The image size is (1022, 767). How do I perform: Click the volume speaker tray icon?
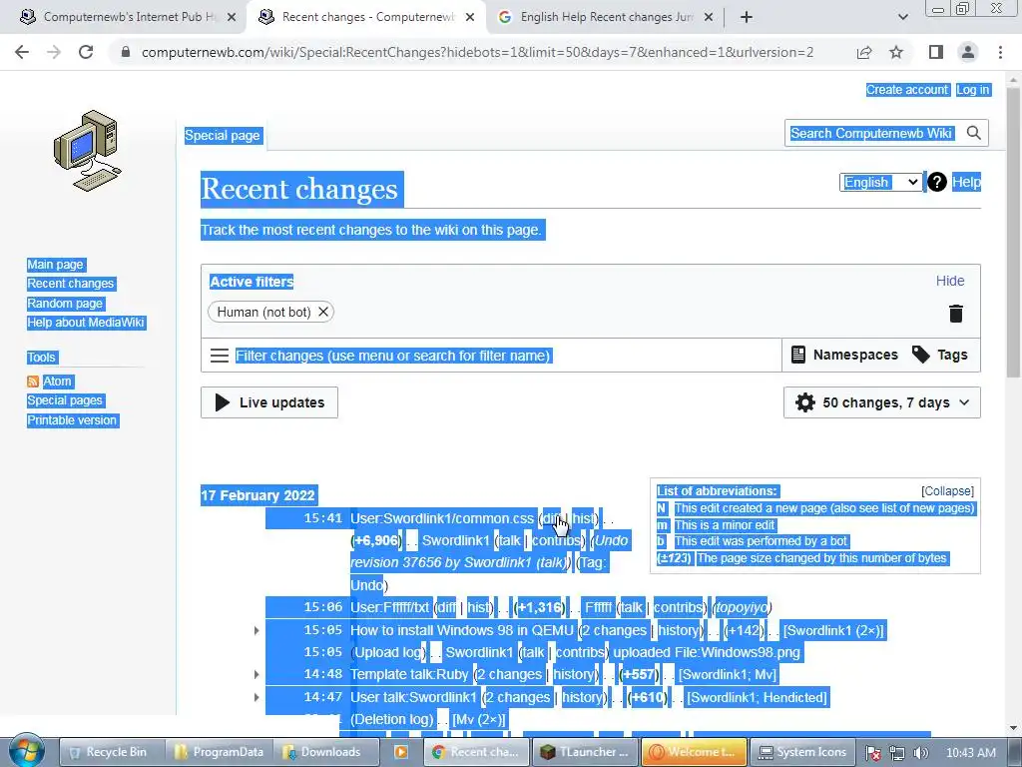point(920,753)
